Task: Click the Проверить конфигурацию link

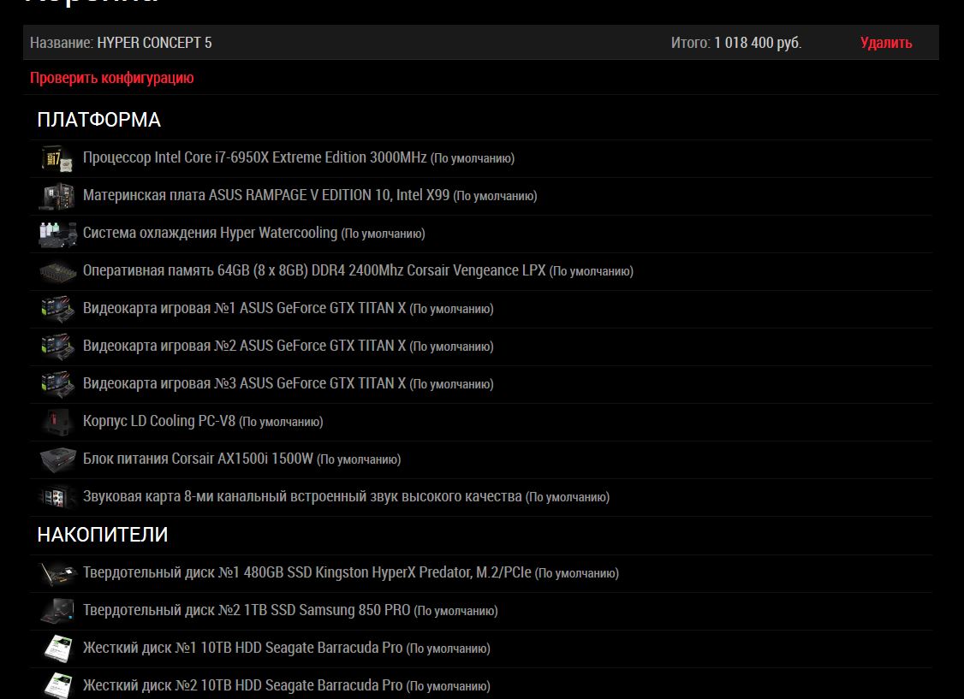Action: 112,78
